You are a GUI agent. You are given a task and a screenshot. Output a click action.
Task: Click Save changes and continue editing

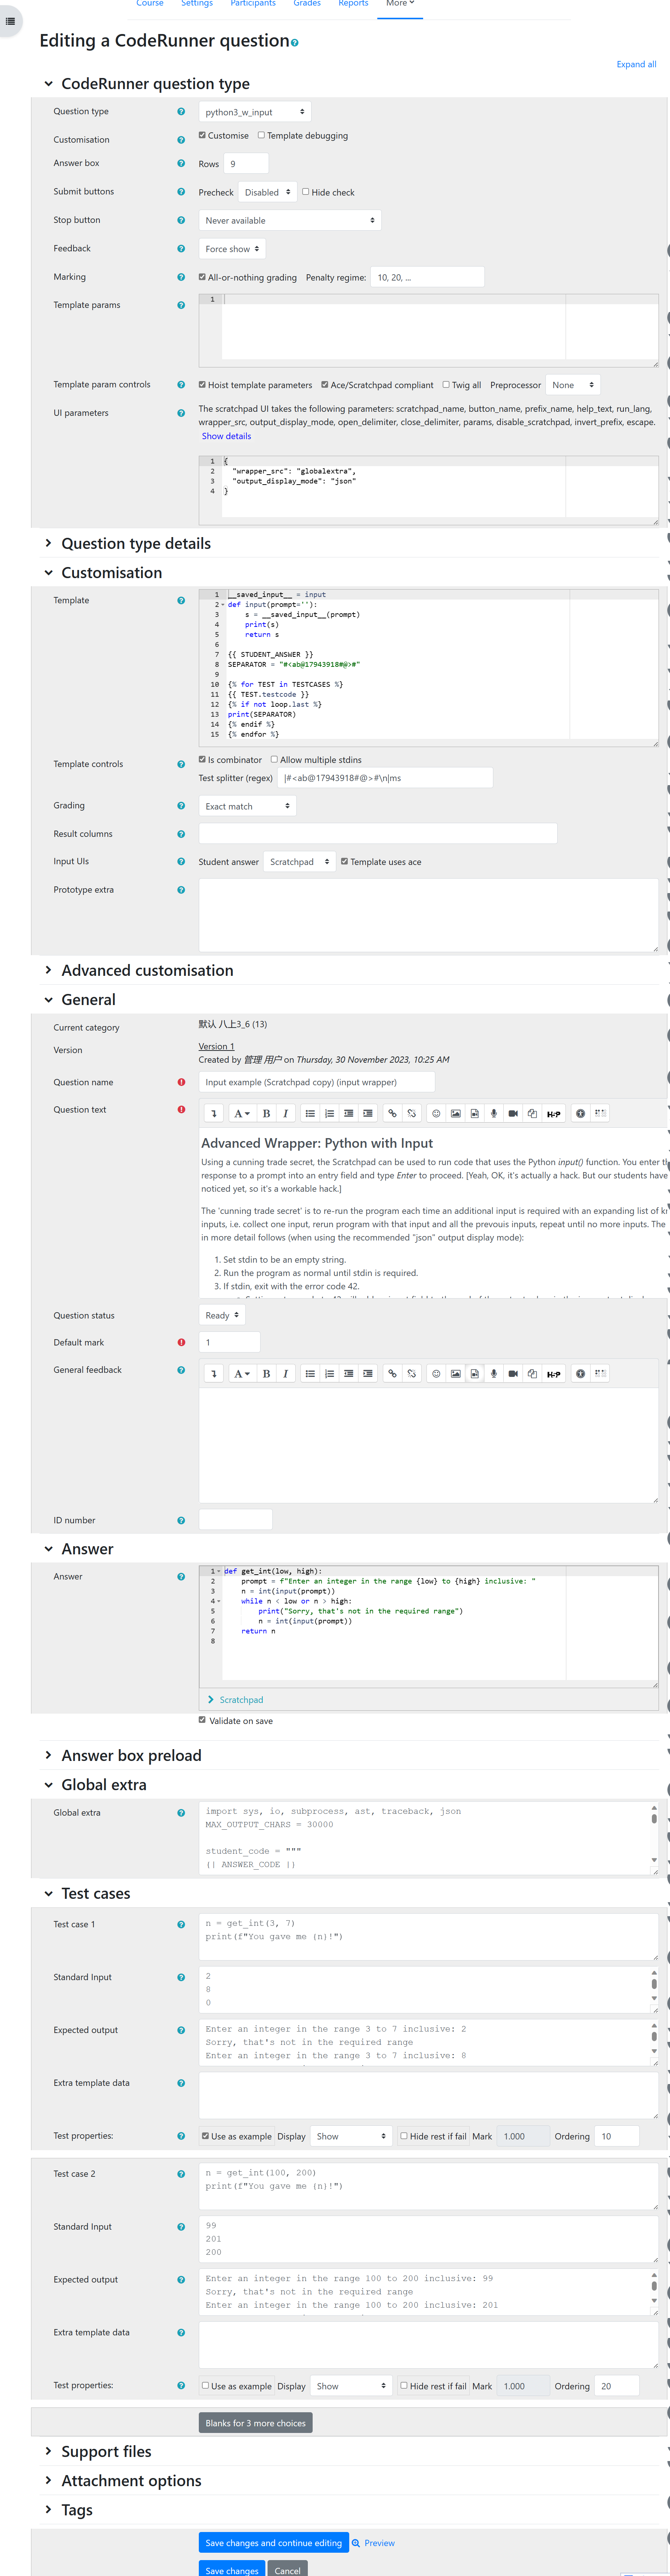[273, 2542]
